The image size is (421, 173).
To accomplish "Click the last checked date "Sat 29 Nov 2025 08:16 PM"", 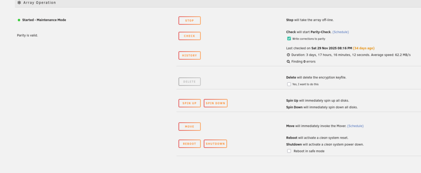I will 332,48.
